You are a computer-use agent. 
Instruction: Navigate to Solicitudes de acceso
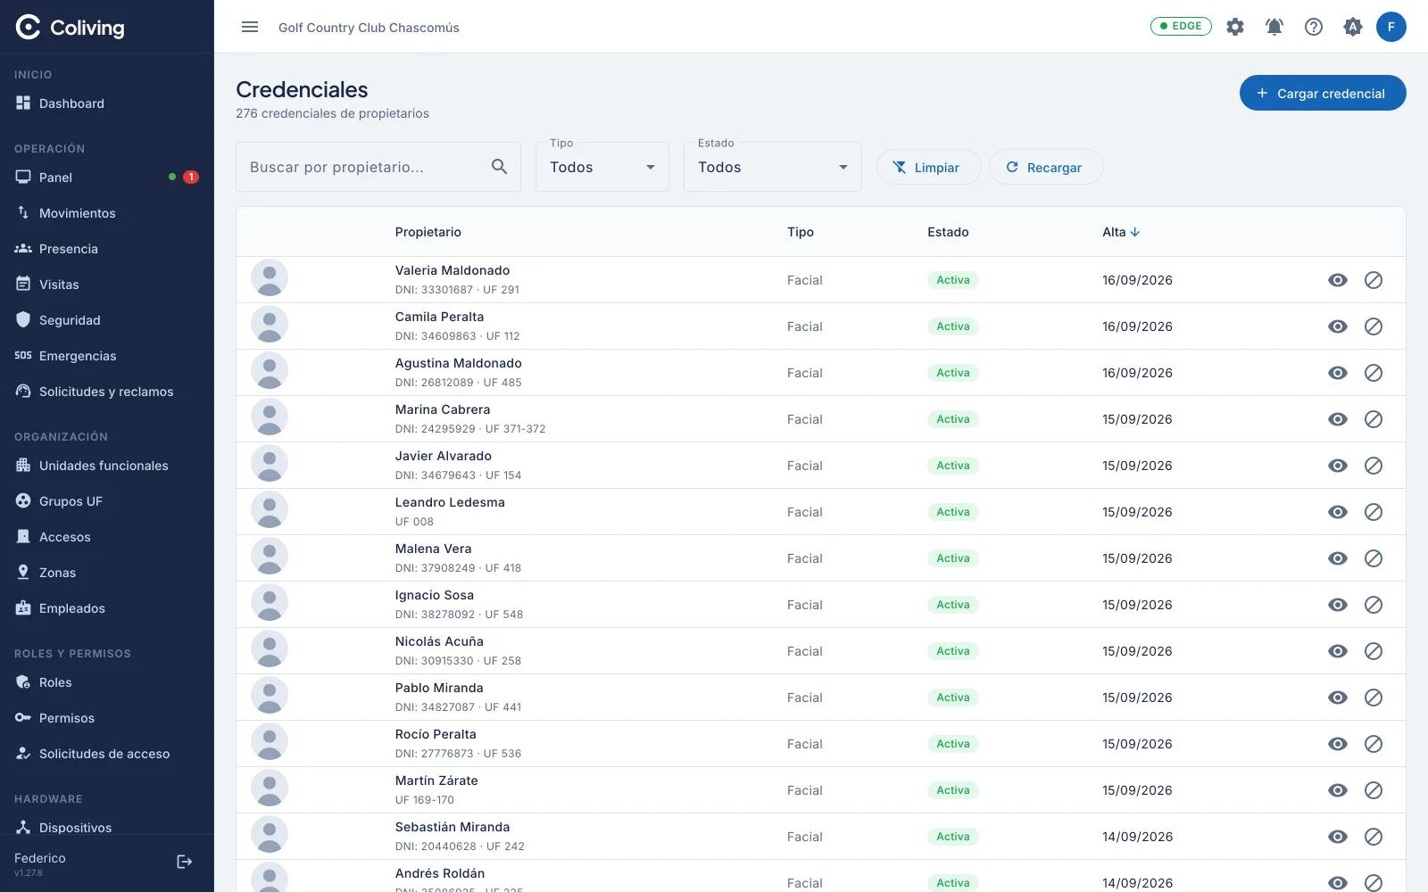coord(107,754)
